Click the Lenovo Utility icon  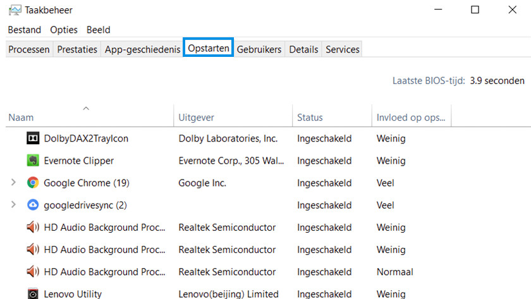tap(33, 294)
